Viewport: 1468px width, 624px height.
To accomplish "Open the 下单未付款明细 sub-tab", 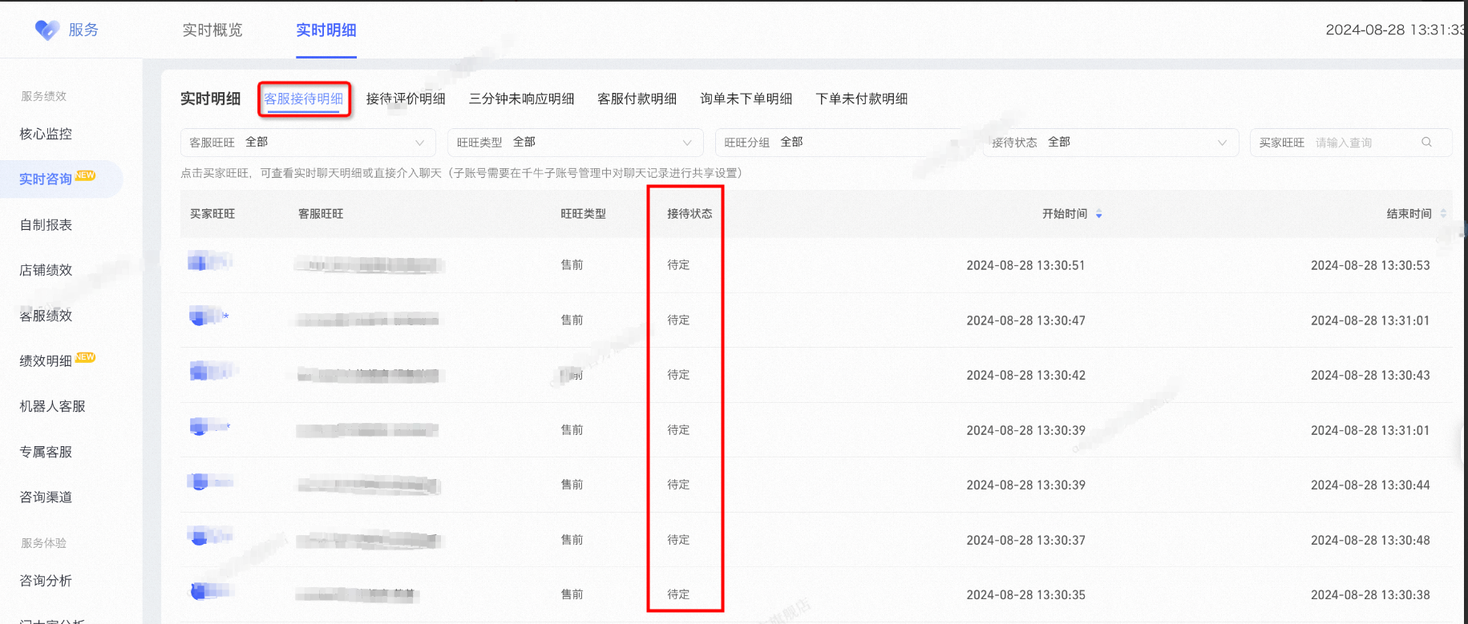I will click(861, 99).
